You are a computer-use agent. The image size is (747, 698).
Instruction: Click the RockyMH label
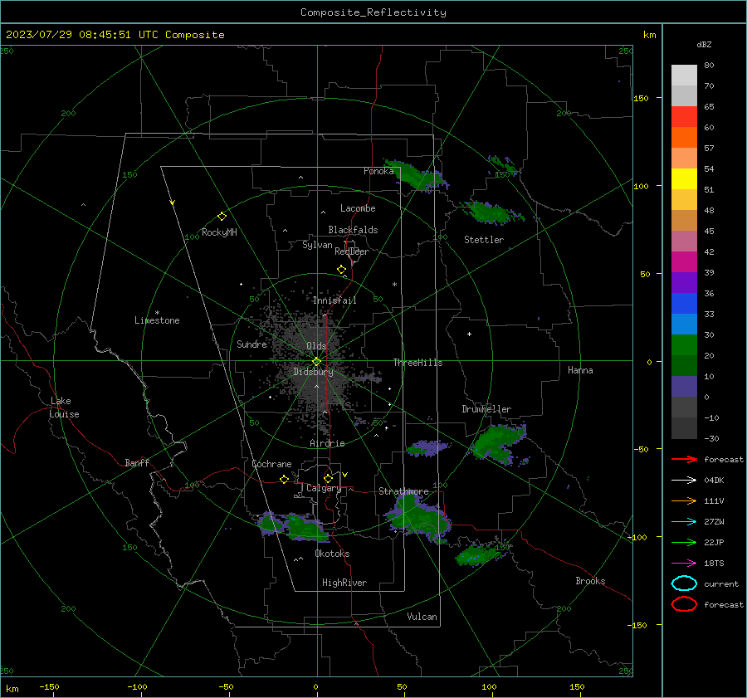point(219,232)
